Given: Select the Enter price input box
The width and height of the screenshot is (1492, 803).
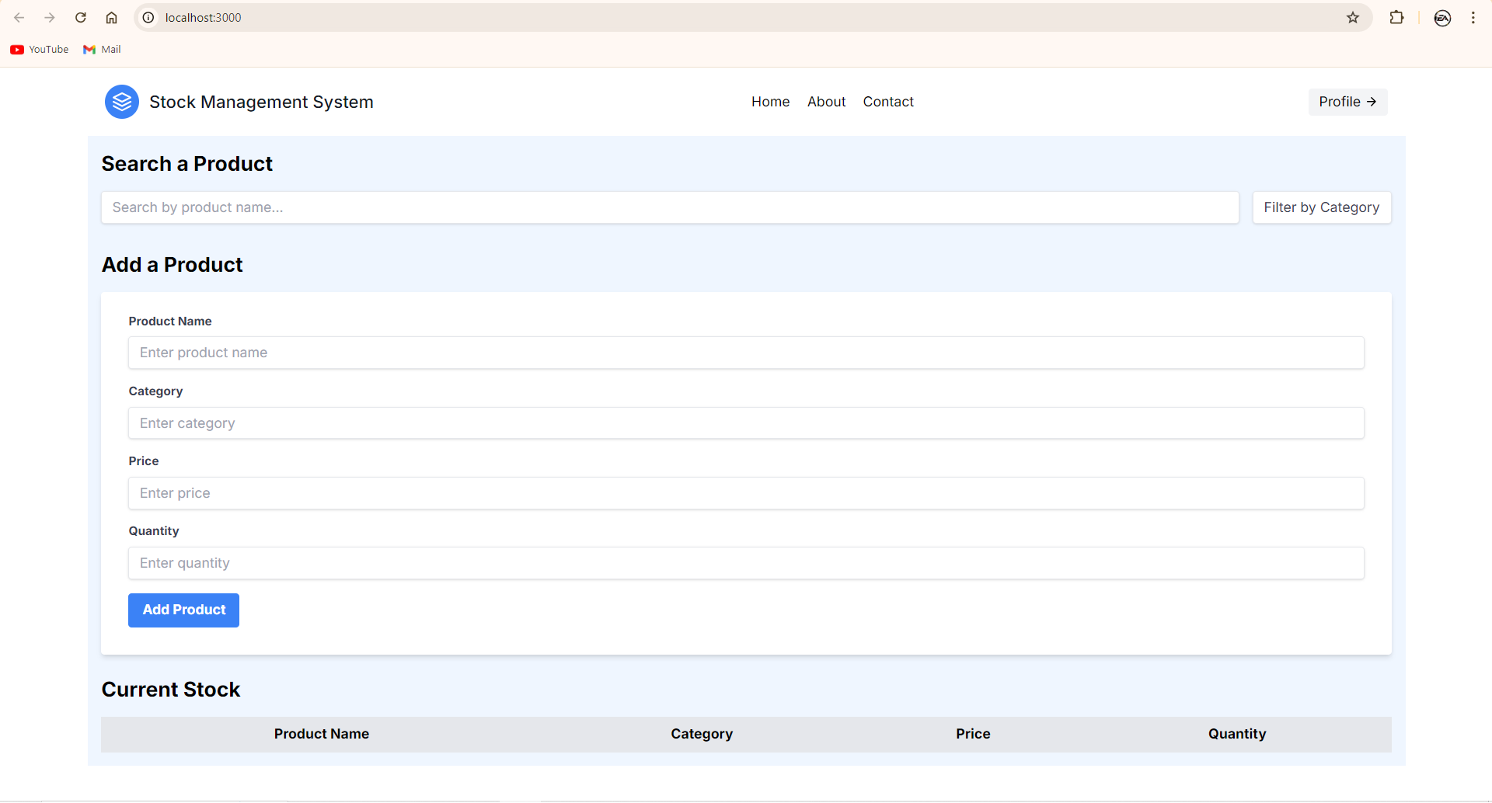Looking at the screenshot, I should coord(745,493).
